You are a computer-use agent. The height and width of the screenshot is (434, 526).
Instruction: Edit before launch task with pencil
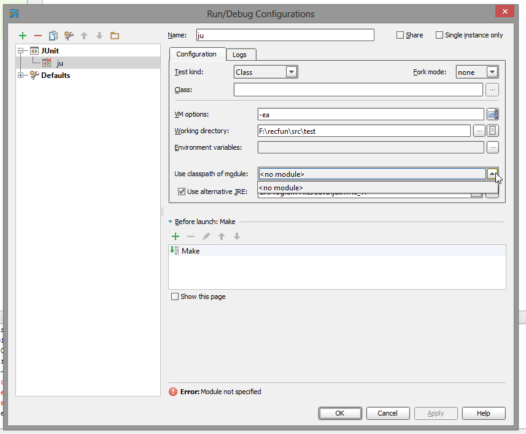pos(206,236)
